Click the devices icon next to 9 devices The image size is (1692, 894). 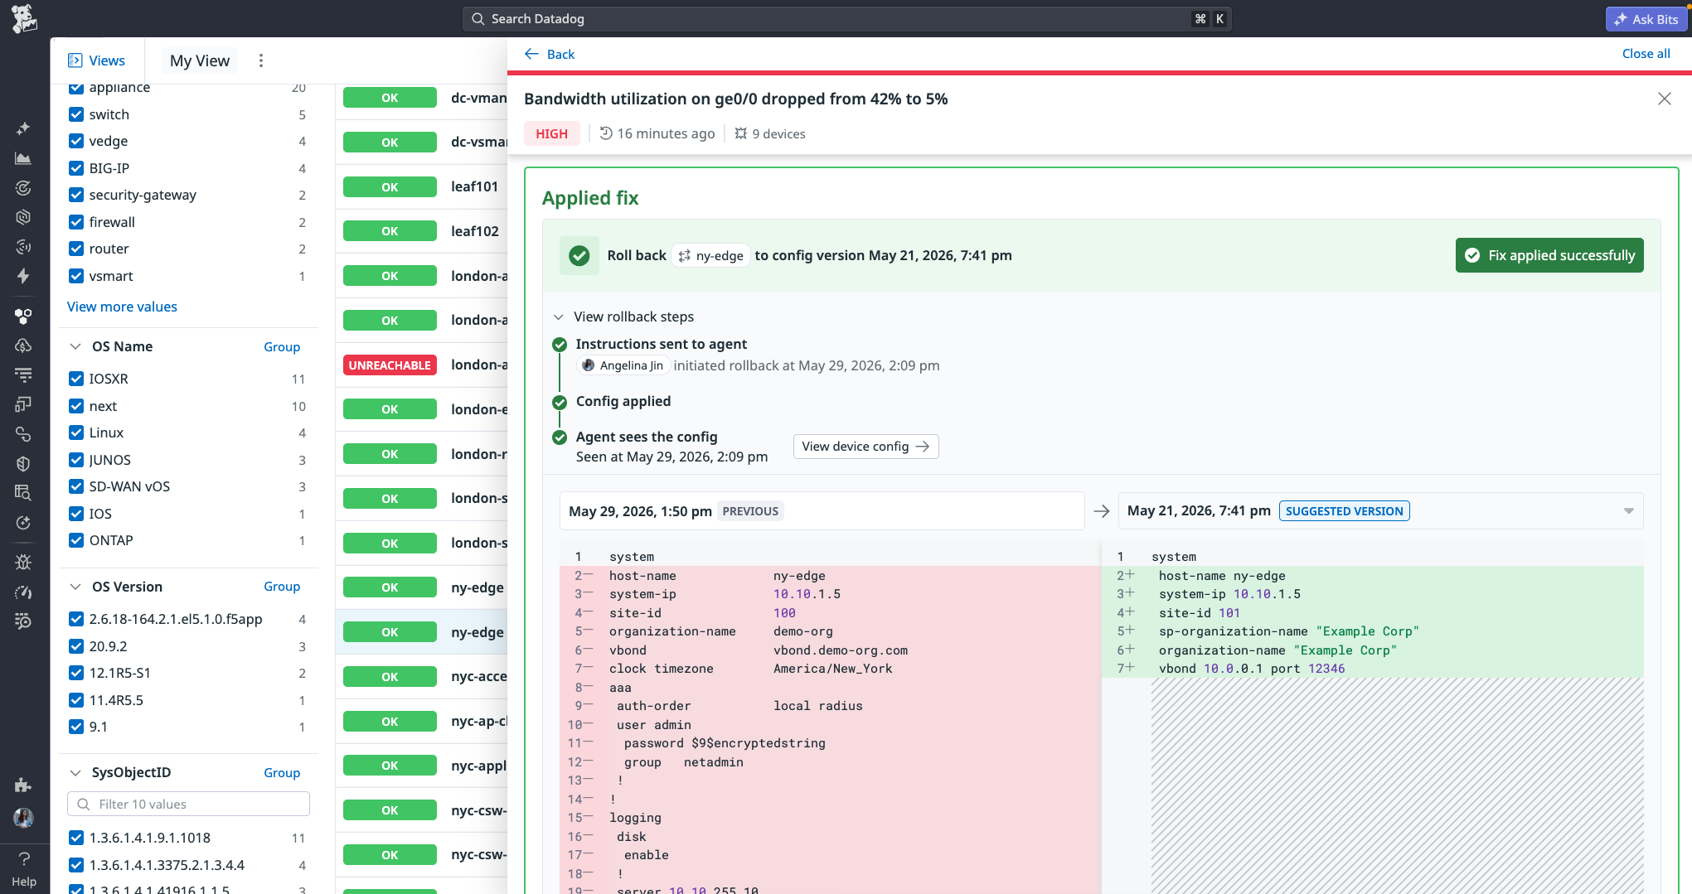[741, 133]
